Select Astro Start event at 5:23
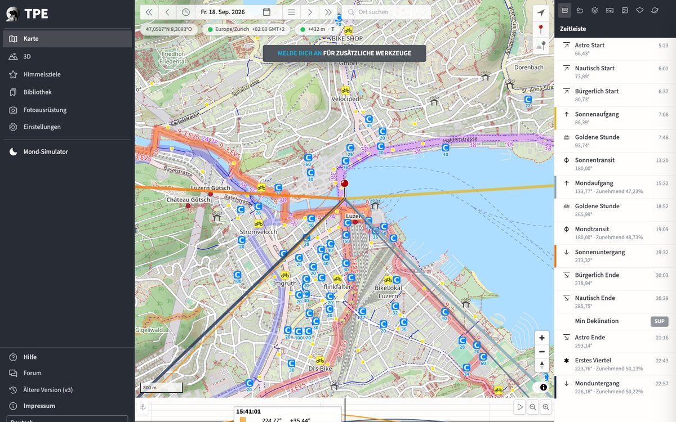The height and width of the screenshot is (422, 676). [x=615, y=50]
